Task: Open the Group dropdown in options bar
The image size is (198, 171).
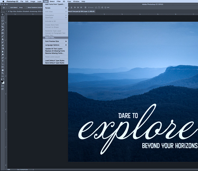Action: (21, 8)
